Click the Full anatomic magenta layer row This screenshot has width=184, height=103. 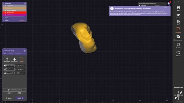coord(14,15)
